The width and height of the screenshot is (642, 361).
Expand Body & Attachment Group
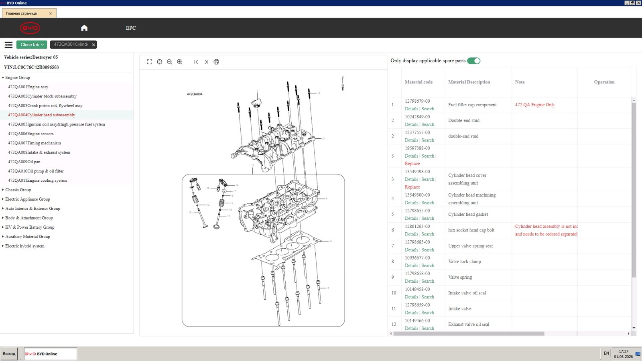pyautogui.click(x=3, y=218)
